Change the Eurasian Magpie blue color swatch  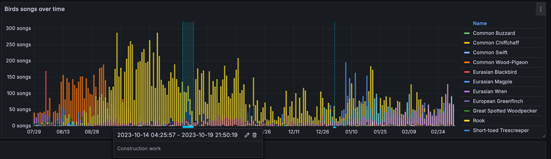tap(467, 82)
